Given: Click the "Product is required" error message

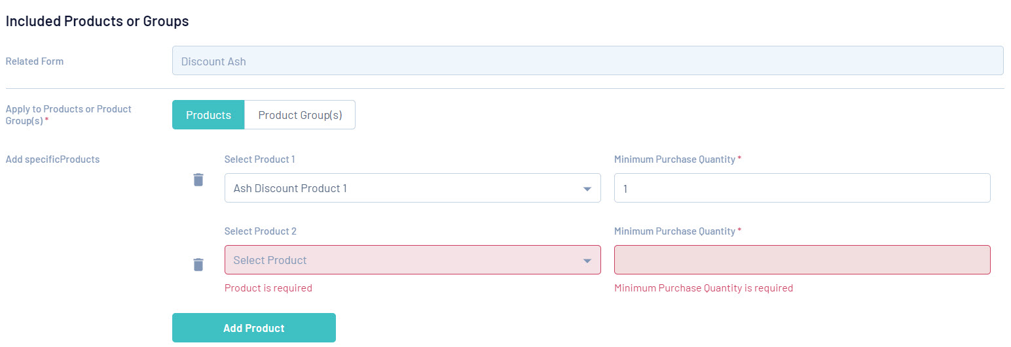Looking at the screenshot, I should (268, 288).
